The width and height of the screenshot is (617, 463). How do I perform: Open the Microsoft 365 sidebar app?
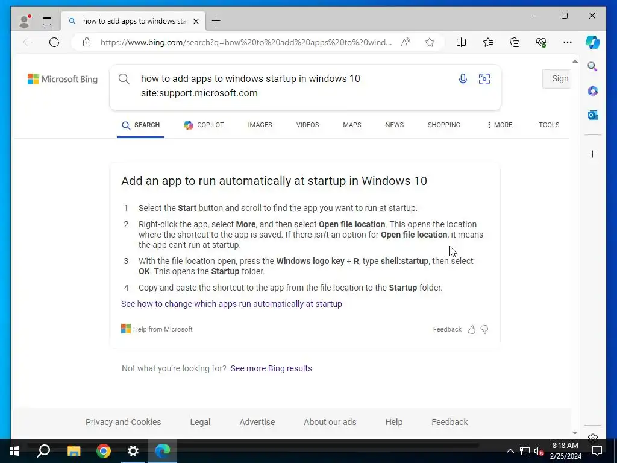[593, 91]
